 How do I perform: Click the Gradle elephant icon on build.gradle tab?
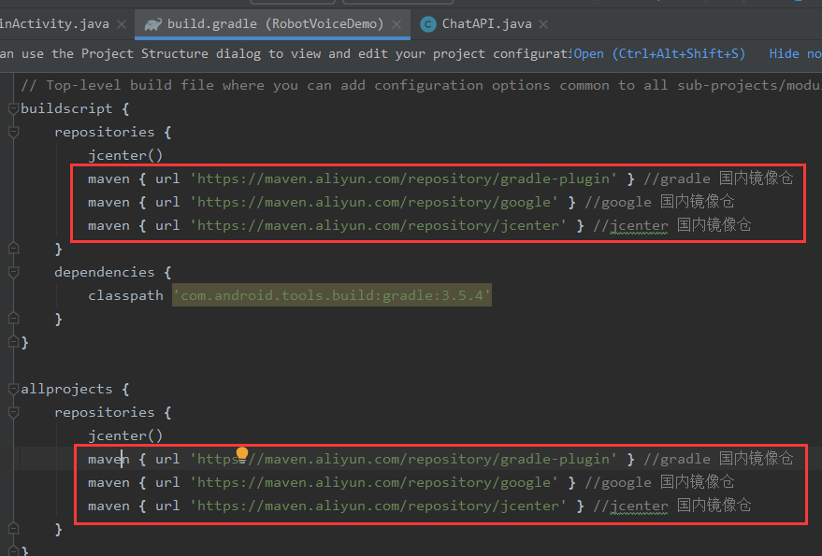153,24
